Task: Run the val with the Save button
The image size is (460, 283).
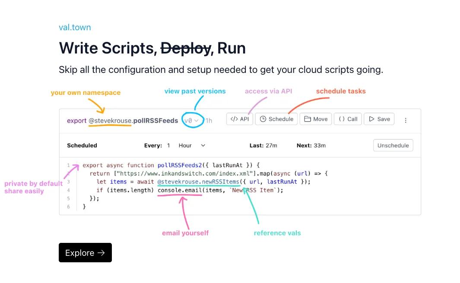Action: [379, 119]
